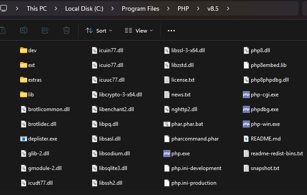
Task: Click the php-cgi.exe PHP logo icon
Action: click(x=246, y=95)
